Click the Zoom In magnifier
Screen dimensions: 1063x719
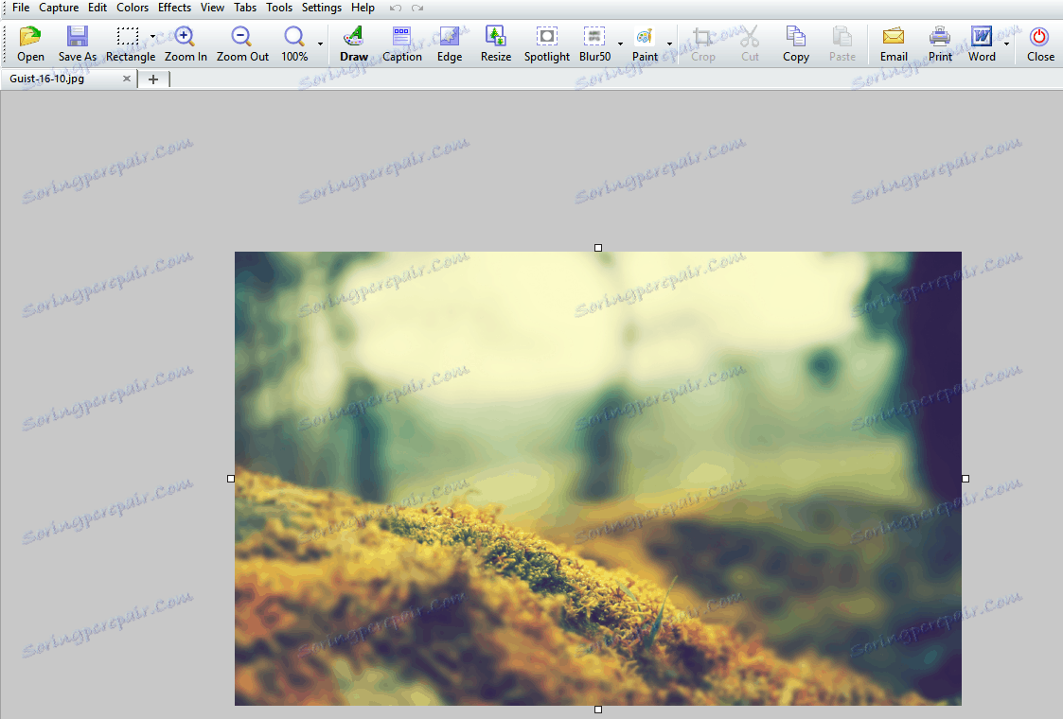pos(186,44)
